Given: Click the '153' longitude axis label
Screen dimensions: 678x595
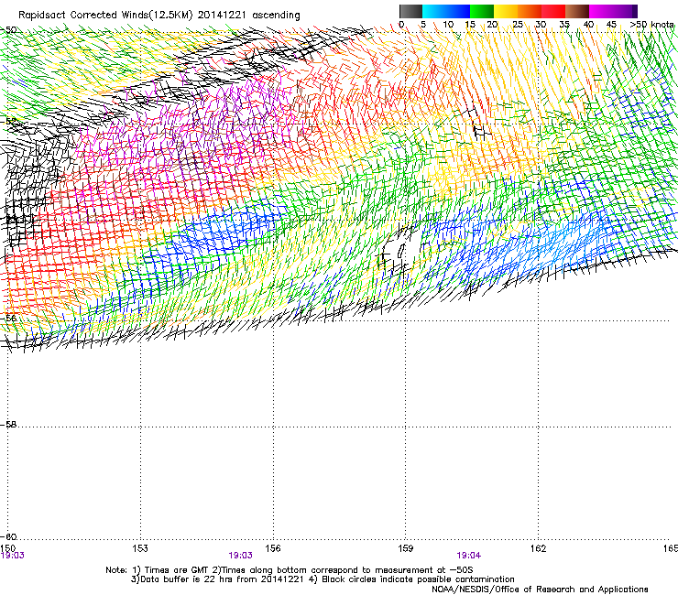Looking at the screenshot, I should (x=140, y=548).
